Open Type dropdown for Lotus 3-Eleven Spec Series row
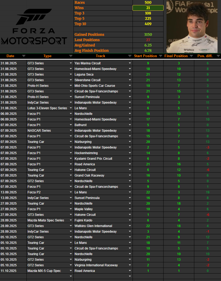Screen dimensions: 221x281 point(71,108)
